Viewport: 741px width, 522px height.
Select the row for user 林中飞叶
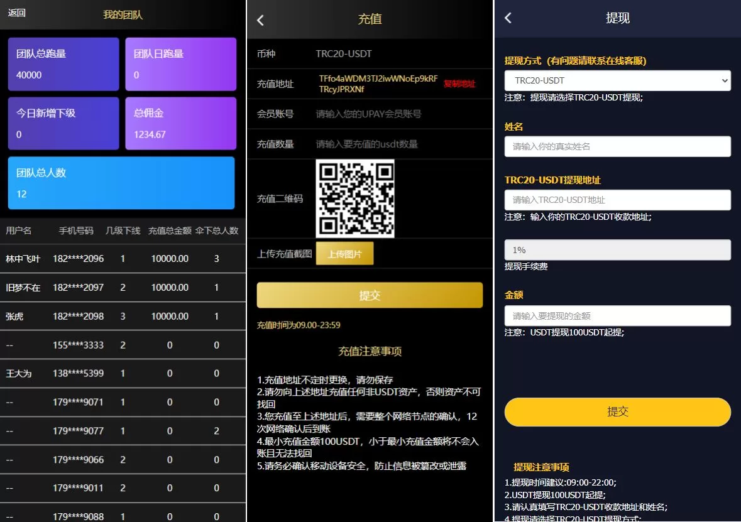point(123,259)
